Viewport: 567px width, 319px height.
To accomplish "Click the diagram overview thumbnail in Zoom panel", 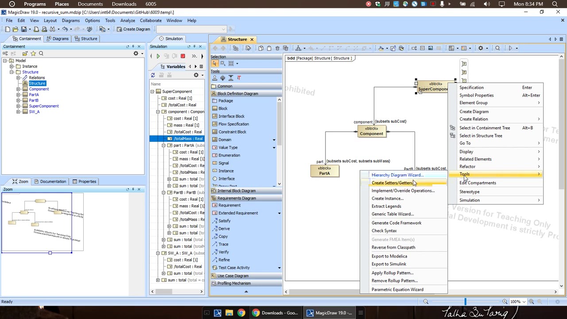I will pos(43,222).
